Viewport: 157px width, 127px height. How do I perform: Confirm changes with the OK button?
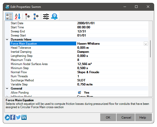[108, 117]
